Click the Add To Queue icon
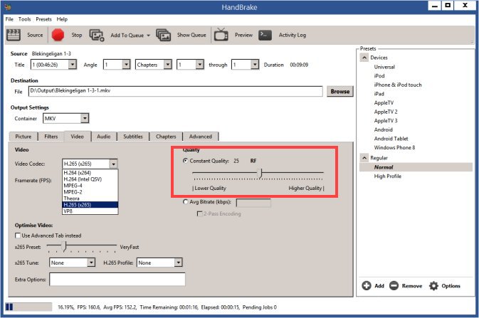This screenshot has height=318, width=479. [97, 35]
